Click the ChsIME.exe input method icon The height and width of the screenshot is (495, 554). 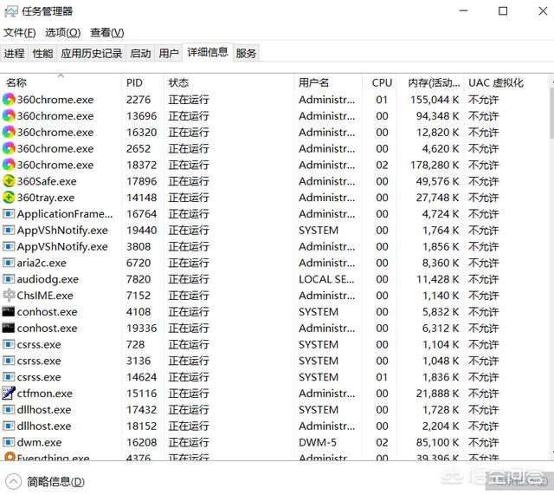tap(9, 295)
